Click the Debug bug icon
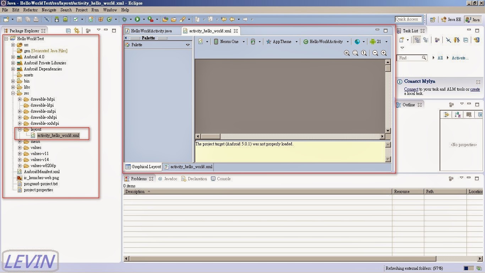The image size is (485, 273). pos(125,20)
